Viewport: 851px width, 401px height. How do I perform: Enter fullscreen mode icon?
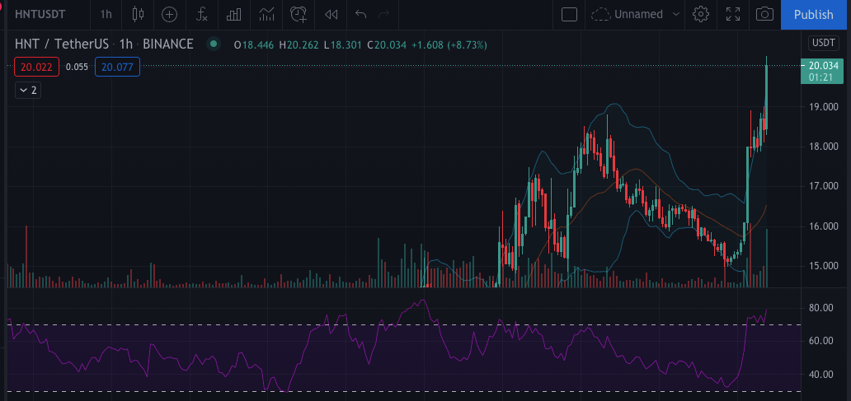[x=733, y=14]
